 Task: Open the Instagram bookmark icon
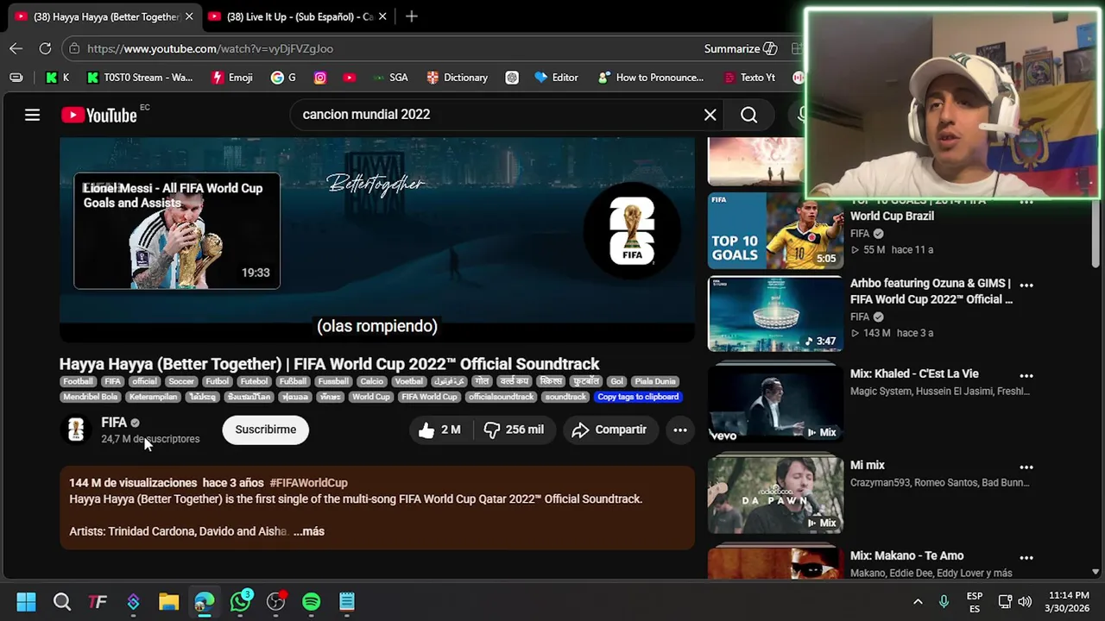click(x=320, y=78)
